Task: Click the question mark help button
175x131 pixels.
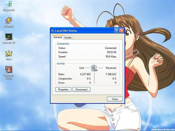Action: click(x=117, y=31)
